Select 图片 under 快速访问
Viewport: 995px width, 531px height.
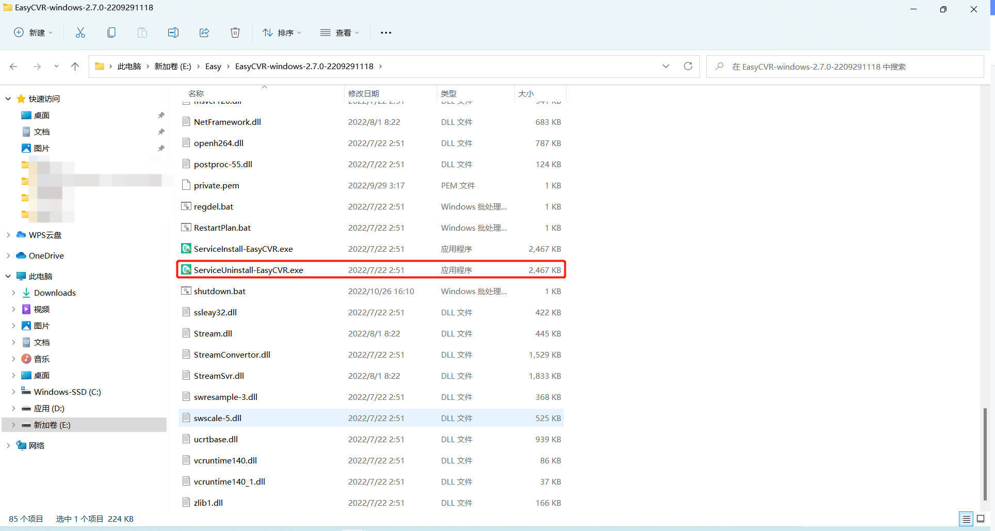[x=42, y=148]
